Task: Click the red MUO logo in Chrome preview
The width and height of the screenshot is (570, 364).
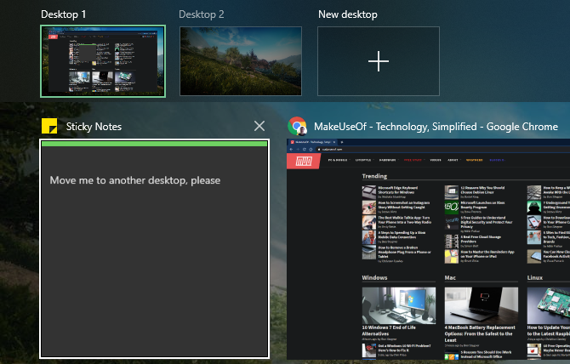Action: tap(304, 161)
